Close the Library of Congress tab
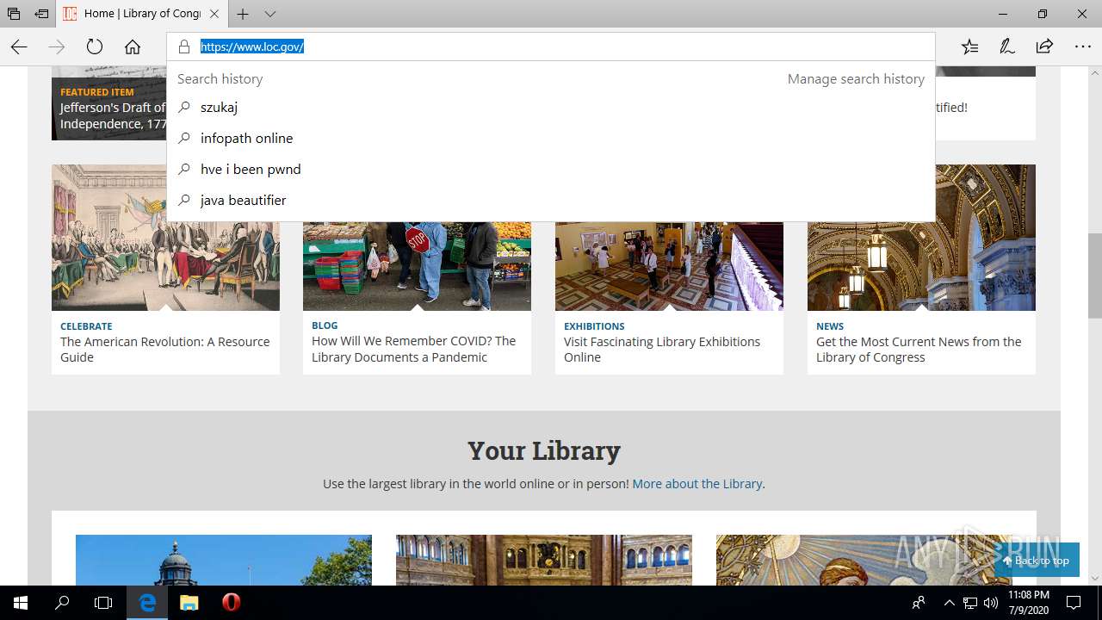 point(214,14)
